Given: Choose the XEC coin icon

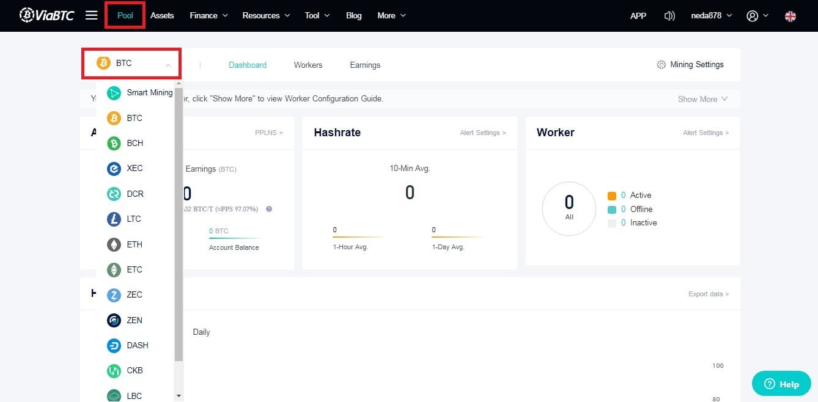Looking at the screenshot, I should point(114,169).
